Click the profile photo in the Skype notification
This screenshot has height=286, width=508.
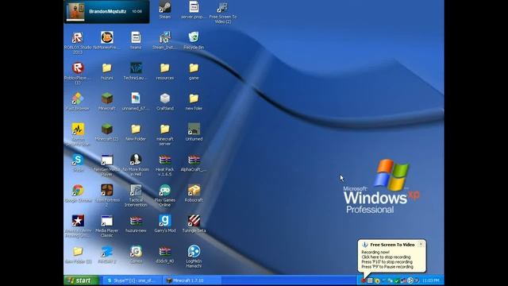tap(75, 12)
